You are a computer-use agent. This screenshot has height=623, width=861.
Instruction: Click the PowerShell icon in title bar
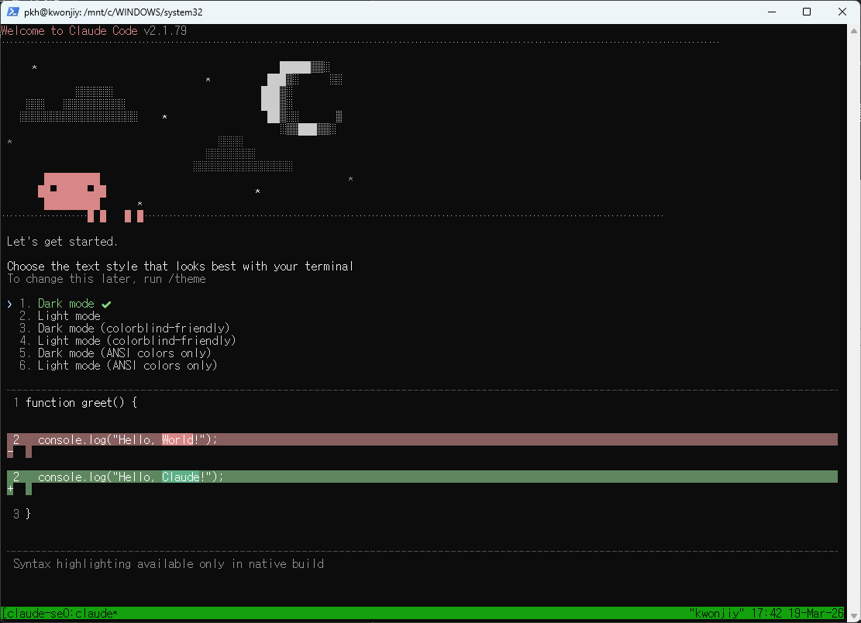coord(12,12)
